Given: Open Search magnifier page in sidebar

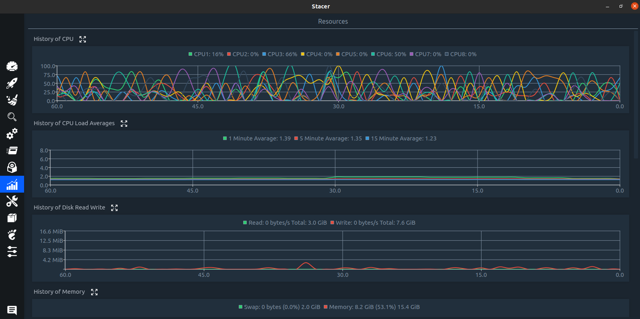Looking at the screenshot, I should (x=12, y=117).
